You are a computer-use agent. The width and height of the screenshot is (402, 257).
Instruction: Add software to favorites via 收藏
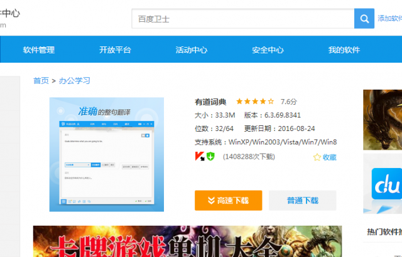[x=329, y=157]
